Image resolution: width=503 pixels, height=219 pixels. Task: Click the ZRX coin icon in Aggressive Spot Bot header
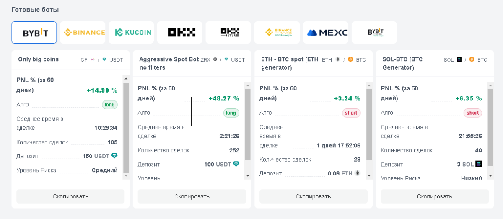click(215, 59)
